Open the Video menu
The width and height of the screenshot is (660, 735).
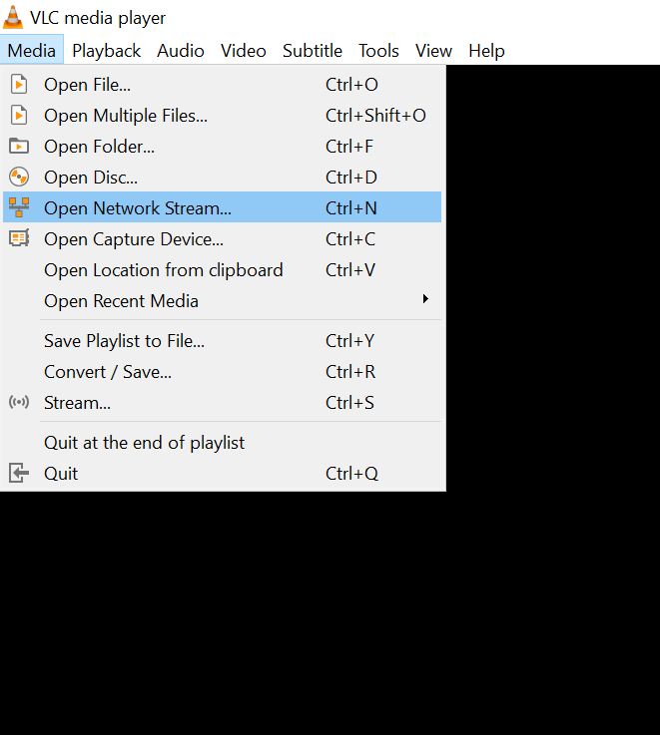(244, 51)
